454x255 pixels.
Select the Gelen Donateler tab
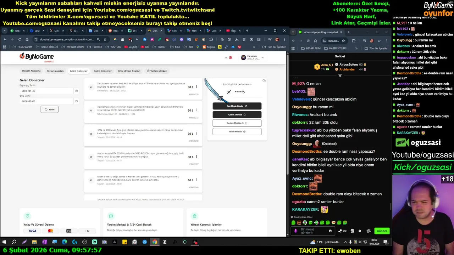click(79, 71)
